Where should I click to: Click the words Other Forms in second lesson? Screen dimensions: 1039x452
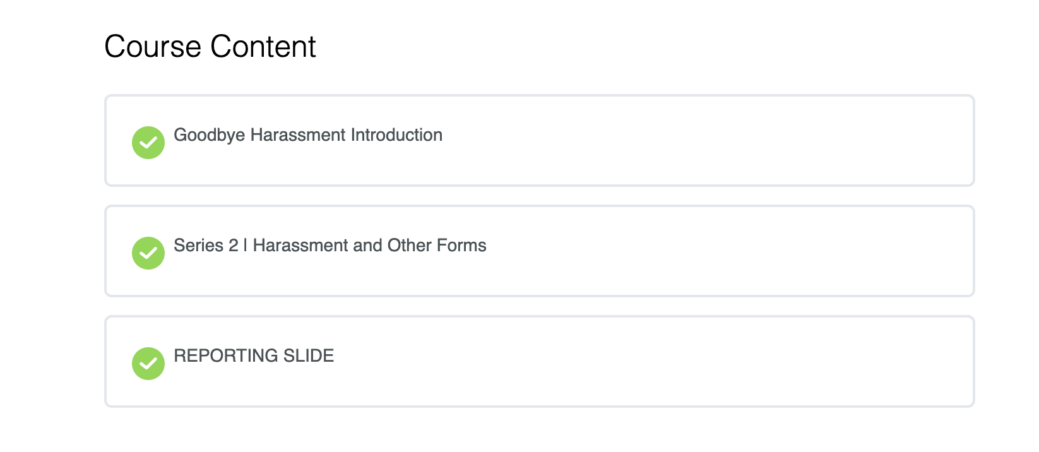click(437, 246)
